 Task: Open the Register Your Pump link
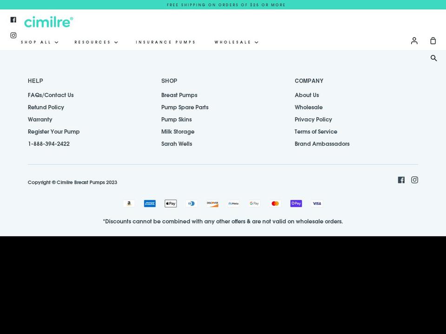point(53,132)
